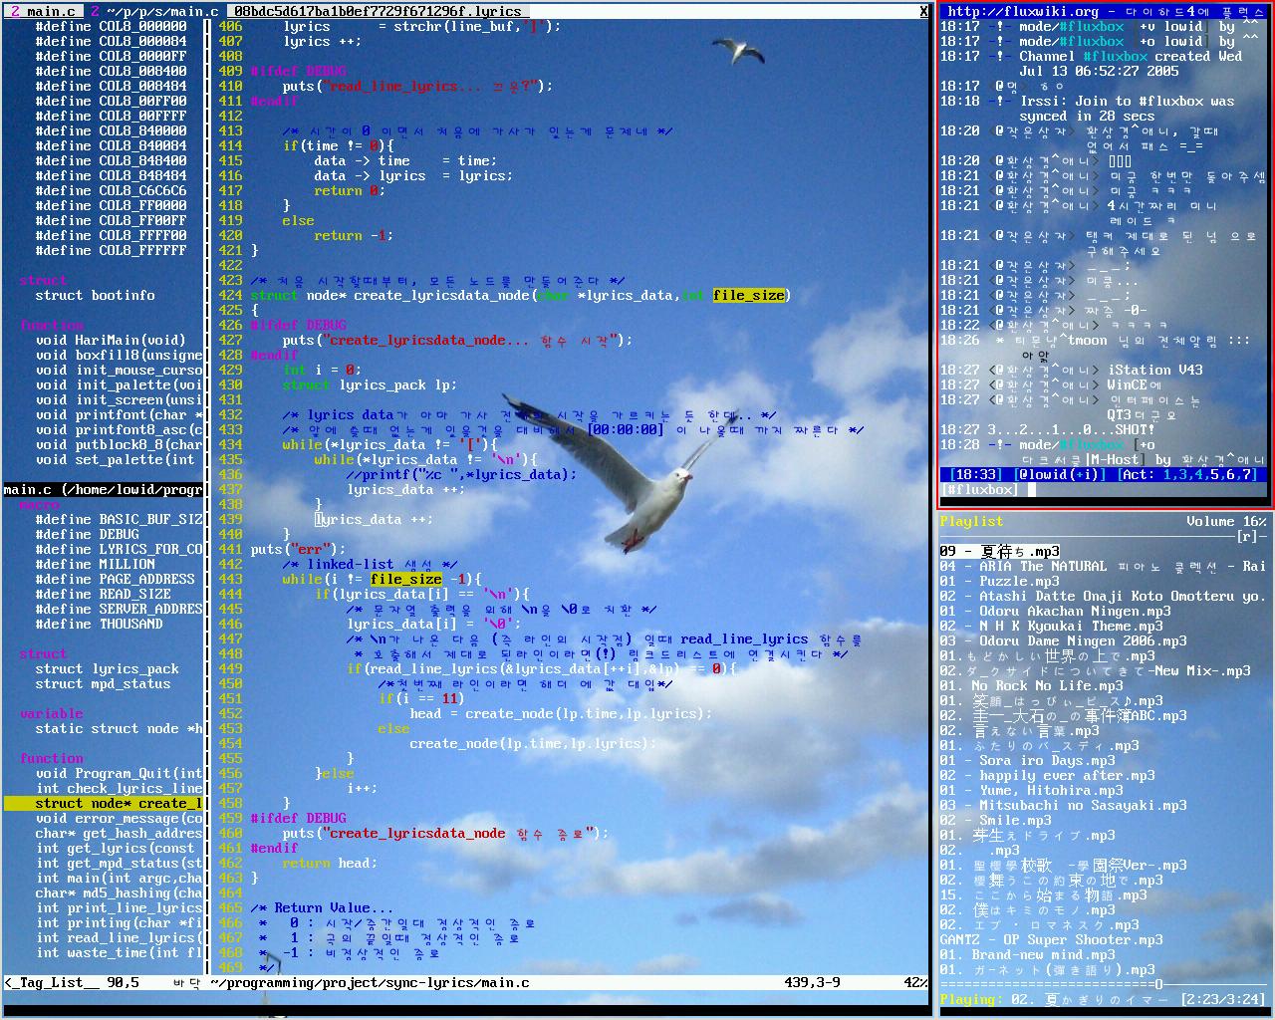Viewport: 1275px width, 1020px height.
Task: Select the 04 - ARIA The NATURAL playlist track
Action: click(1103, 566)
